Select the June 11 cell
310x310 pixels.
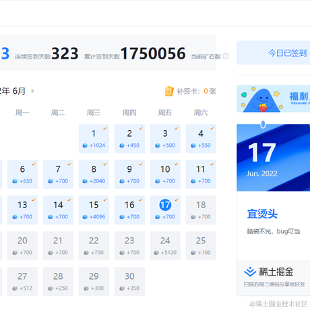point(201,175)
